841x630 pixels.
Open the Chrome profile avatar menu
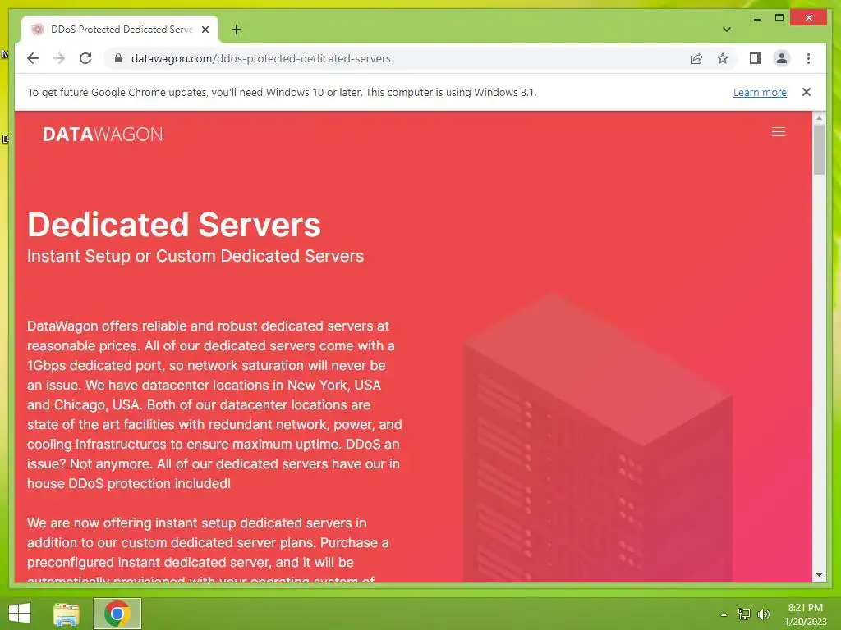[x=782, y=58]
